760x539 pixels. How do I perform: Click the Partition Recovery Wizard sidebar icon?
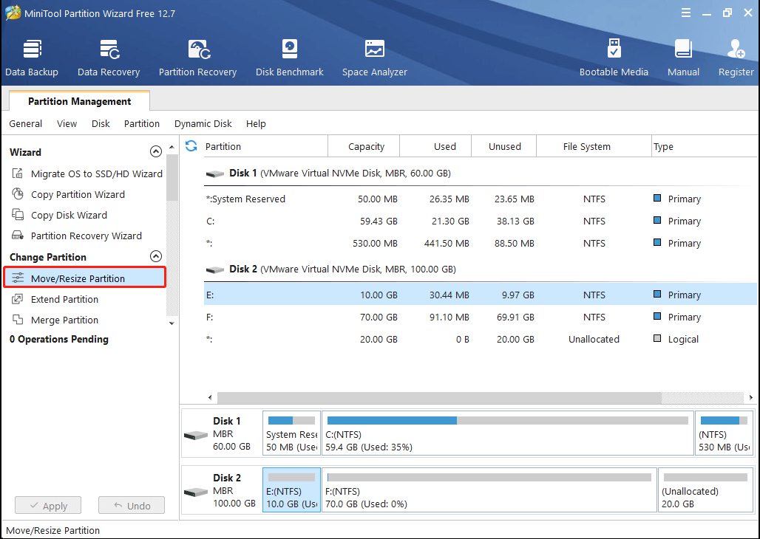click(18, 236)
